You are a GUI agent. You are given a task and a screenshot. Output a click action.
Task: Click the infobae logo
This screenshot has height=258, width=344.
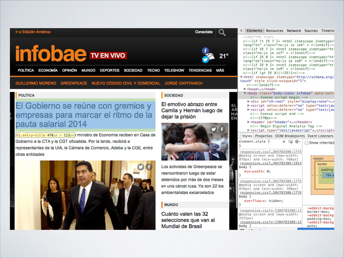click(x=51, y=54)
